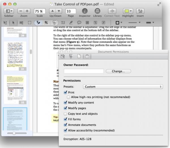
Task: Select the stamp tool in toolbar
Action: click(x=54, y=23)
